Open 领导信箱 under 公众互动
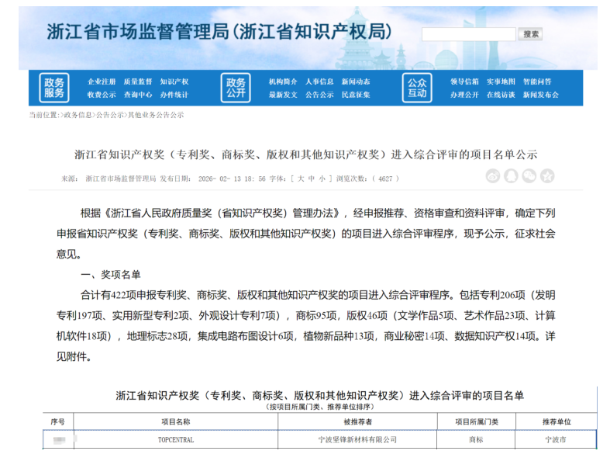 (x=464, y=81)
